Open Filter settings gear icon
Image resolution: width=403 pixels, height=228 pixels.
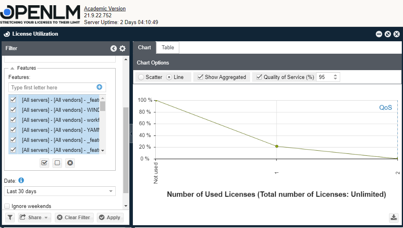(122, 48)
